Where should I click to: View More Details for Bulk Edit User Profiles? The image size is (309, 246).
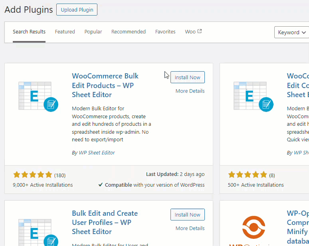(190, 228)
